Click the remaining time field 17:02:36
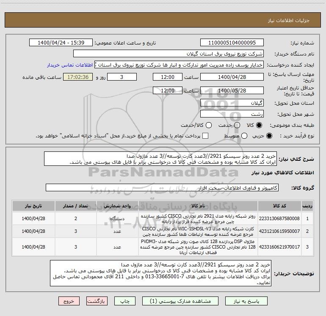Screen dimensions: 326x316 (x=78, y=77)
